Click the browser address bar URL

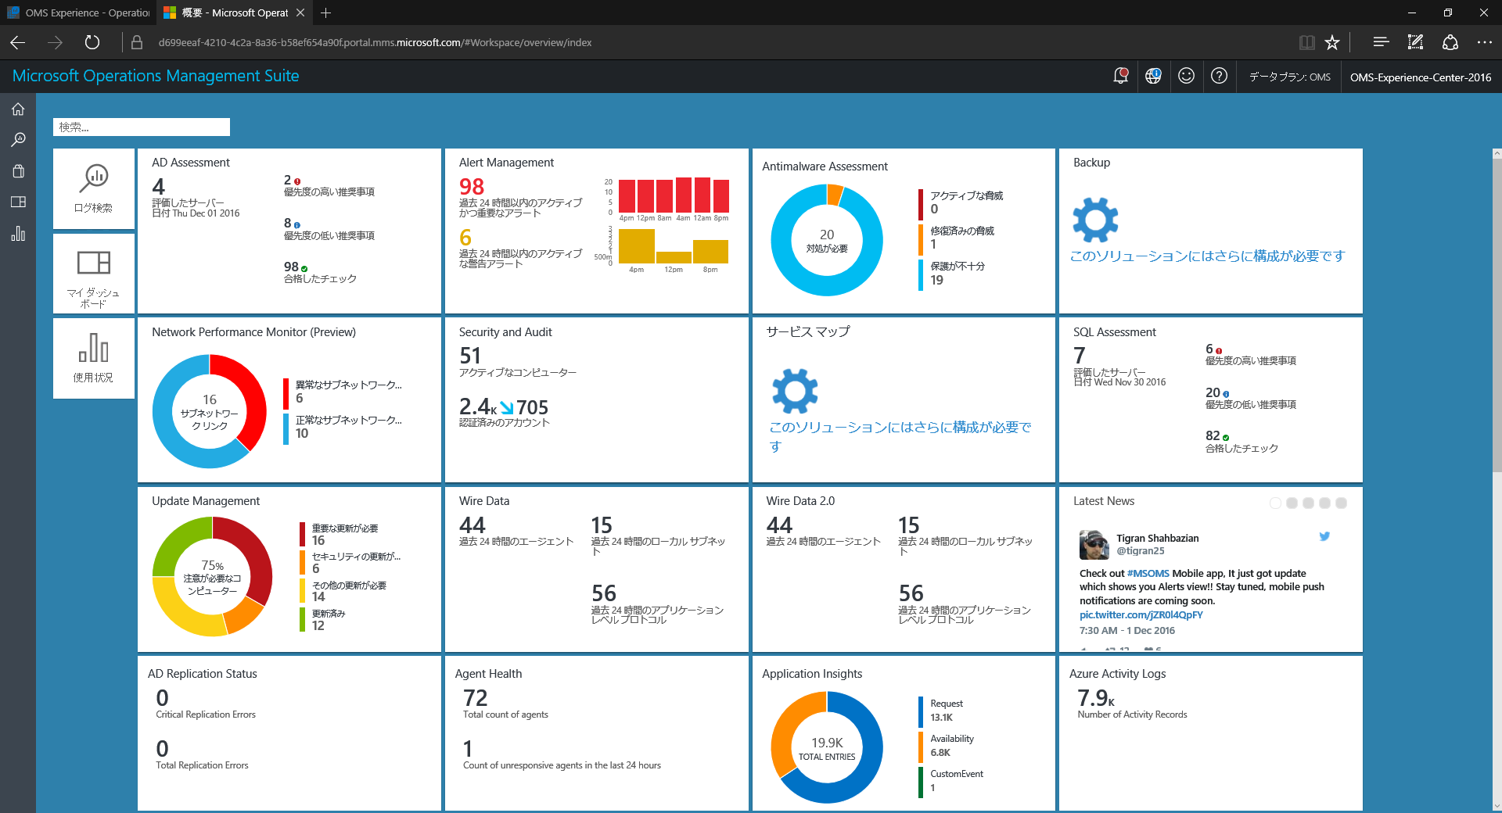tap(375, 42)
